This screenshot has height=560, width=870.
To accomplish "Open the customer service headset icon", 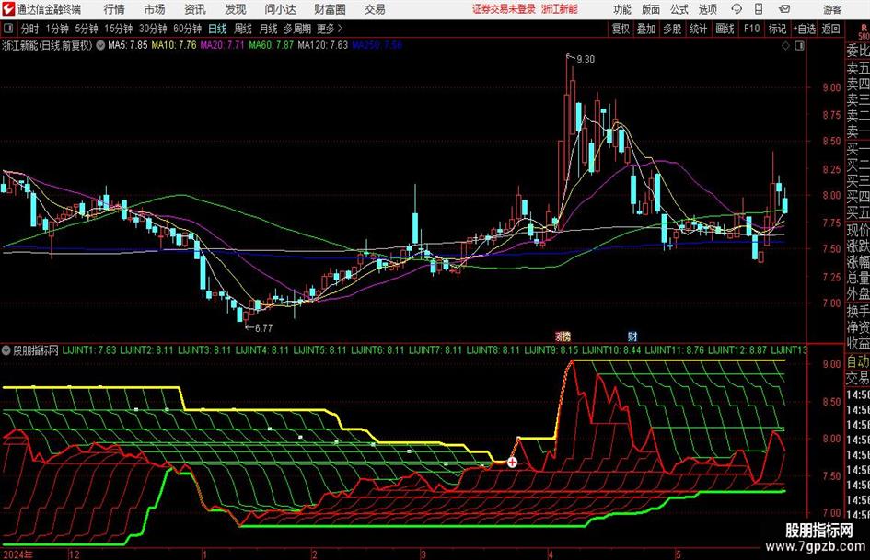I will click(x=737, y=9).
